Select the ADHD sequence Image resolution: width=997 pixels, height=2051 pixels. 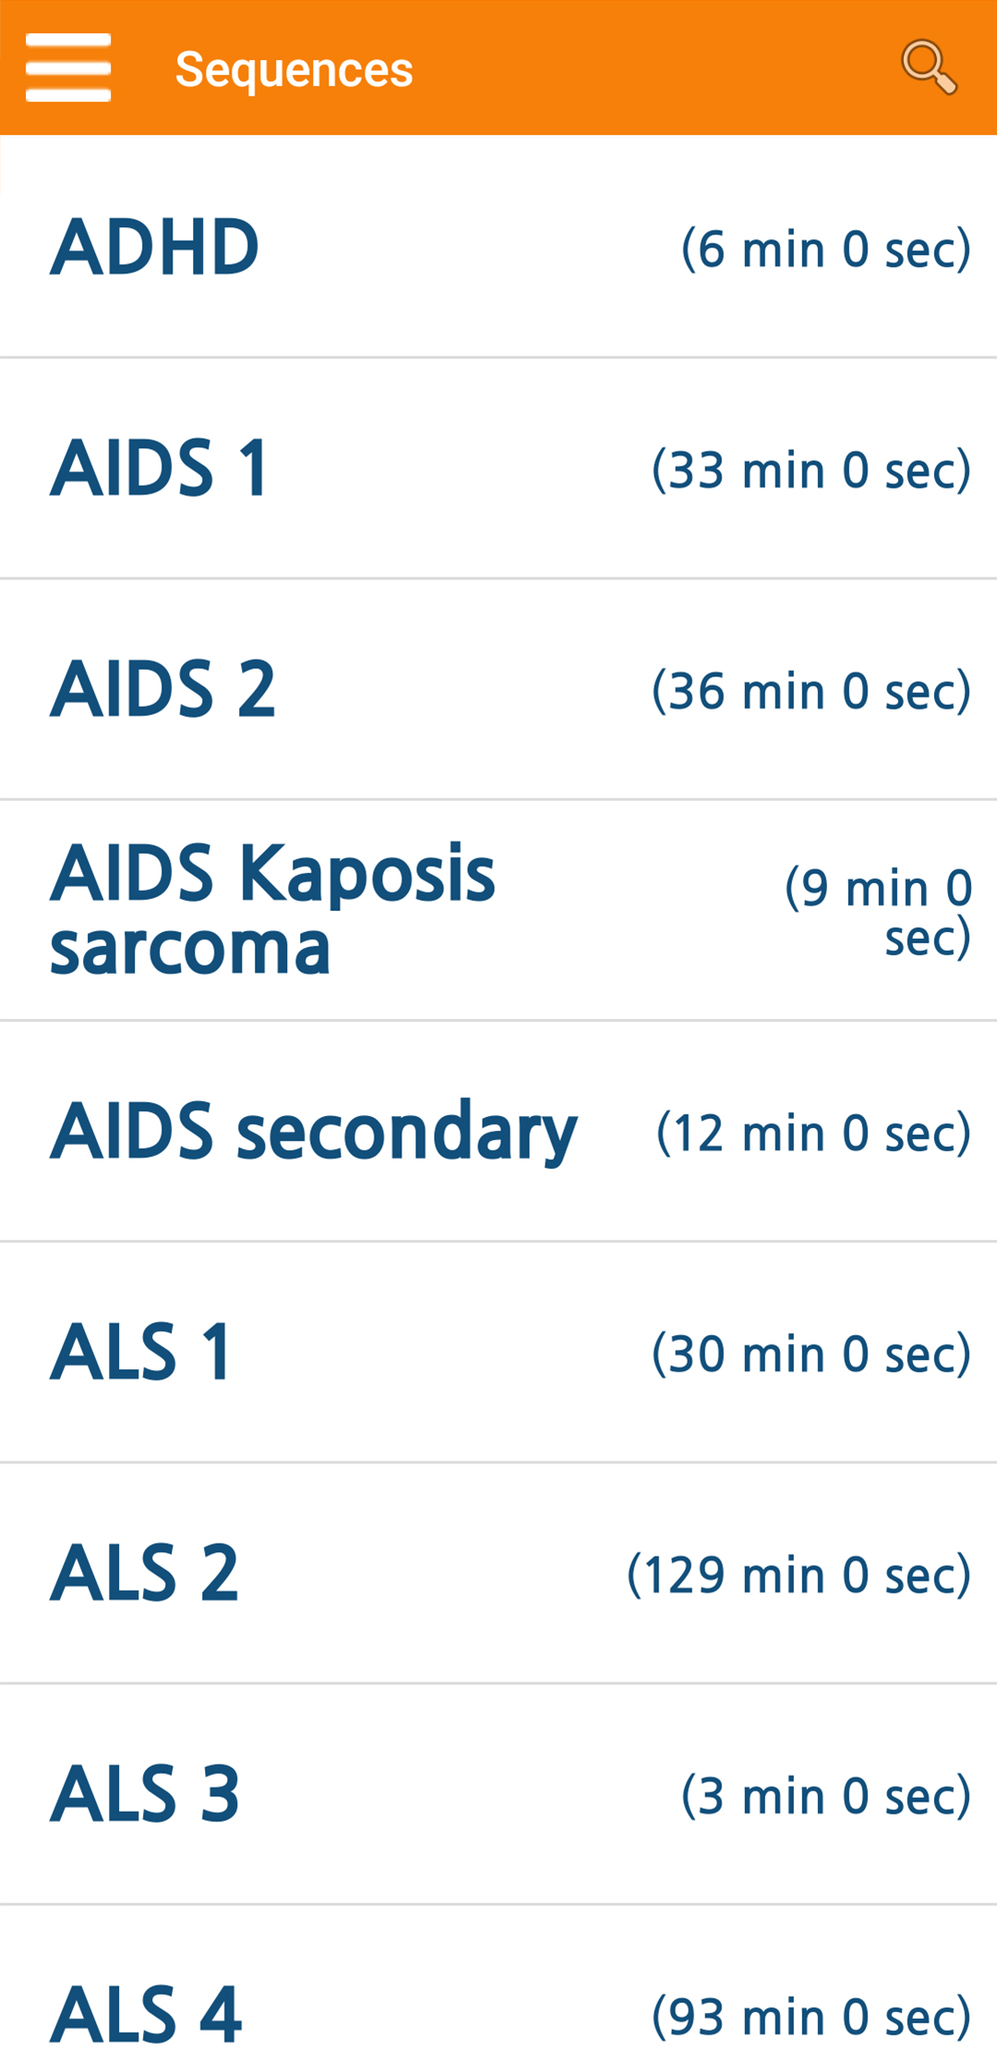pyautogui.click(x=498, y=248)
